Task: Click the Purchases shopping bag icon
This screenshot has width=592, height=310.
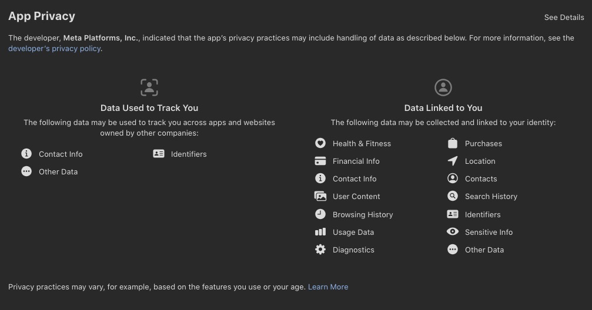Action: 452,143
